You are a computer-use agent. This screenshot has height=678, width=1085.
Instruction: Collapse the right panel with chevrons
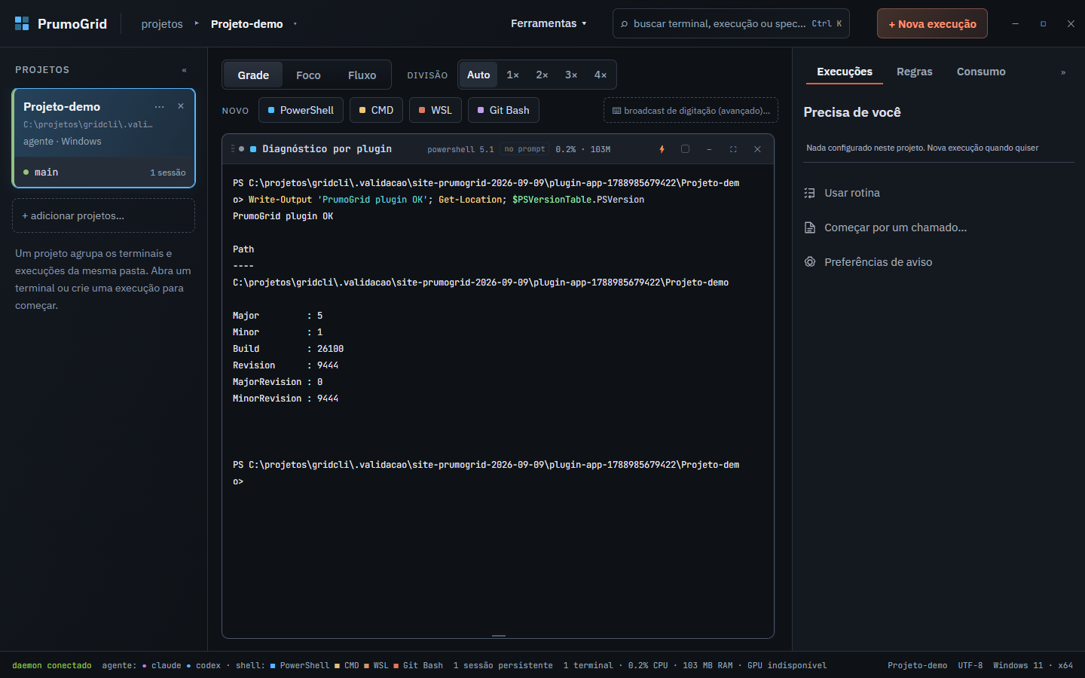click(x=1063, y=72)
